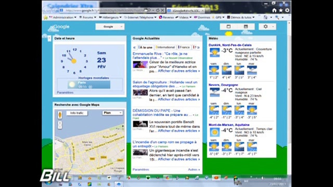
Task: Open the Favorites star in the browser
Action: coord(281,10)
